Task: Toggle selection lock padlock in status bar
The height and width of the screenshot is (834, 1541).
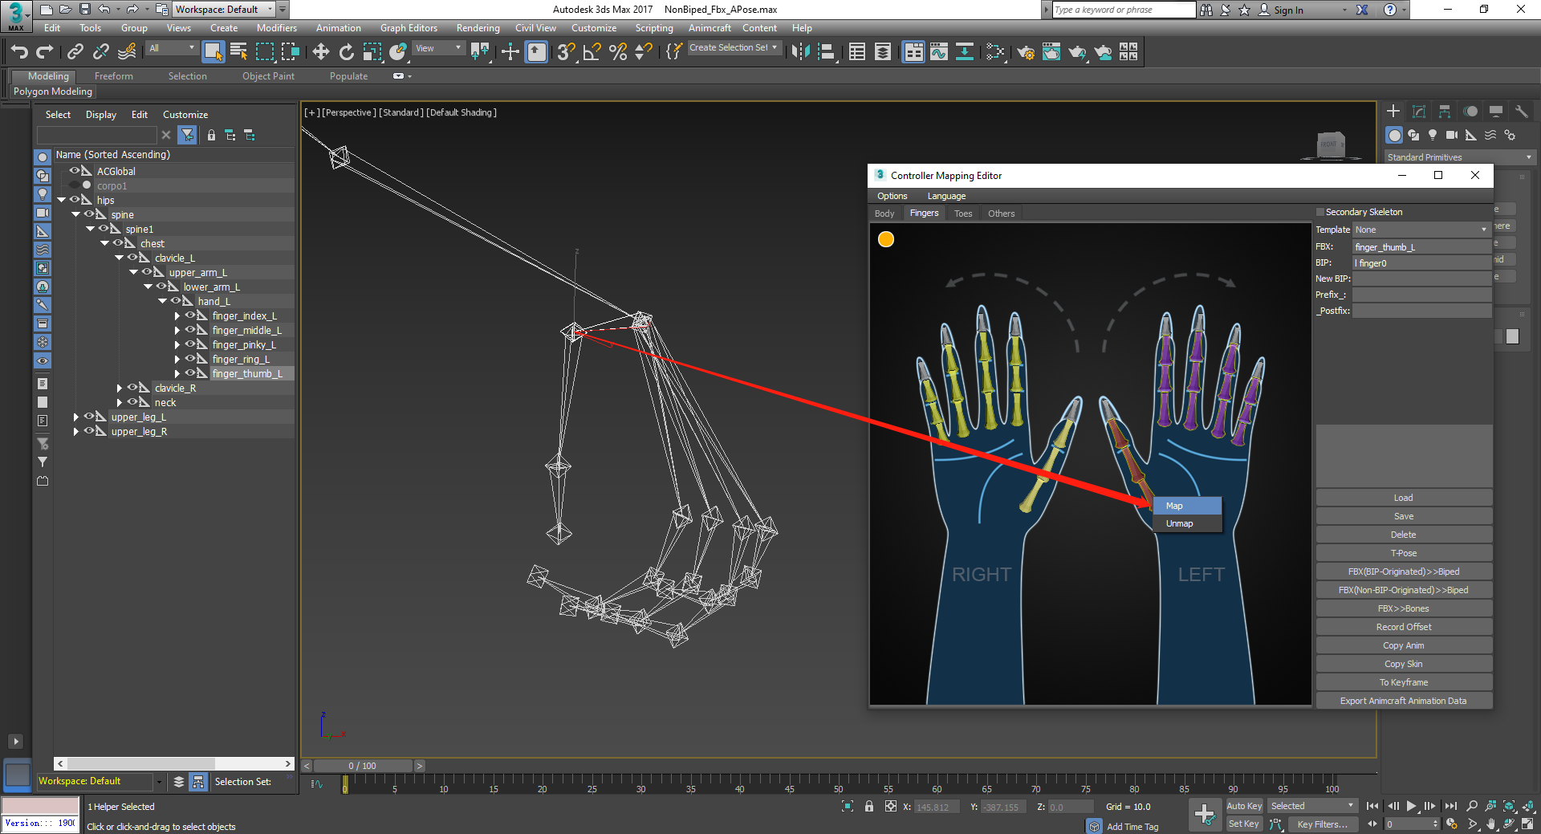Action: (869, 807)
